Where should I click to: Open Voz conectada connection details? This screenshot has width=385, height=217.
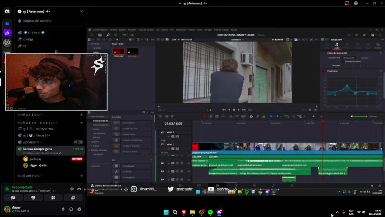tap(22, 187)
